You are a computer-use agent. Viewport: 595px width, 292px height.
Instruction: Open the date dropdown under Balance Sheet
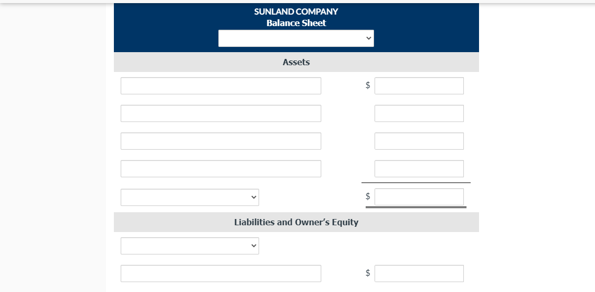point(296,38)
